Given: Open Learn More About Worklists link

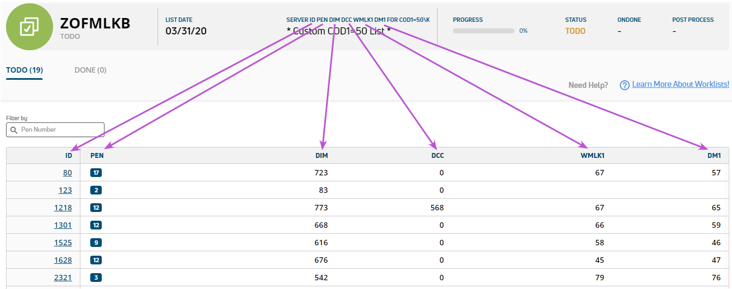Looking at the screenshot, I should point(681,84).
